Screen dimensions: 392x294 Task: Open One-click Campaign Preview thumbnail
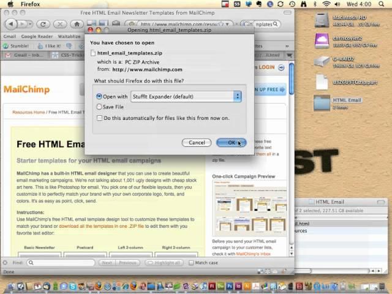pos(249,208)
